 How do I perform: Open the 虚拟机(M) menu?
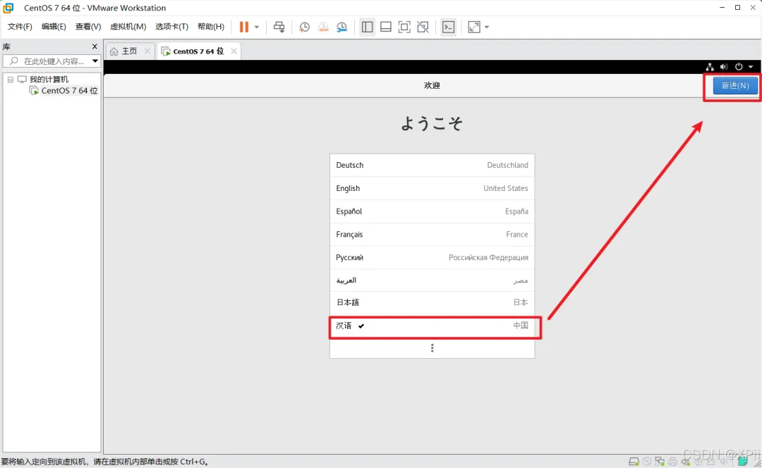pyautogui.click(x=128, y=27)
